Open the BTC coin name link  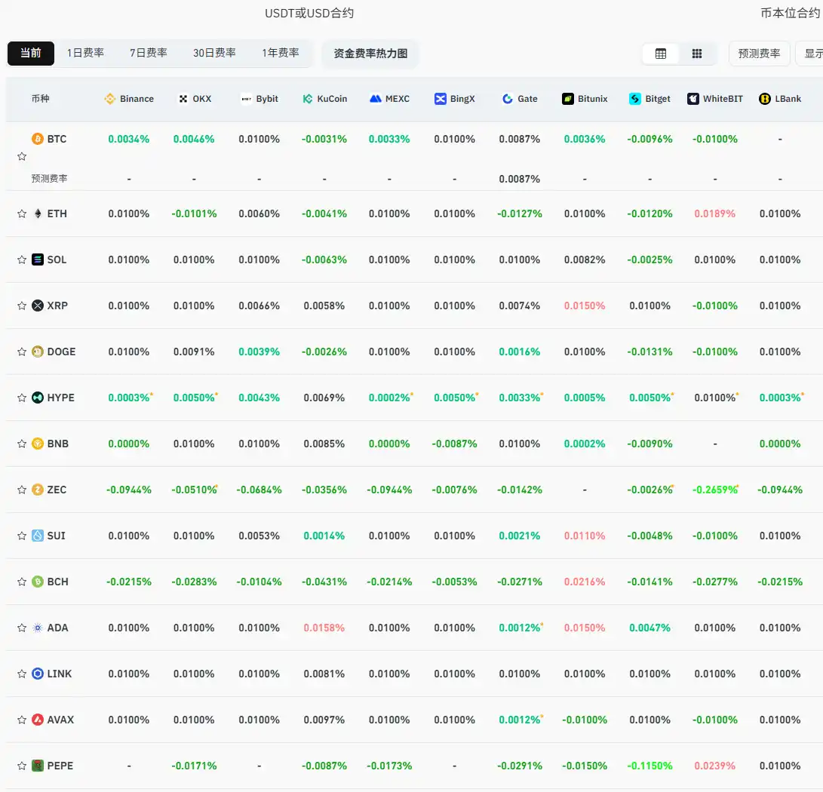point(57,139)
